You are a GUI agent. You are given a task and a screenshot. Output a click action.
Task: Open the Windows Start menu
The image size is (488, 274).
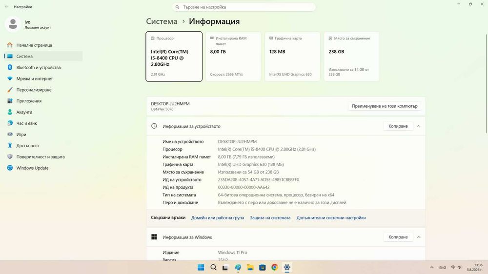click(201, 268)
